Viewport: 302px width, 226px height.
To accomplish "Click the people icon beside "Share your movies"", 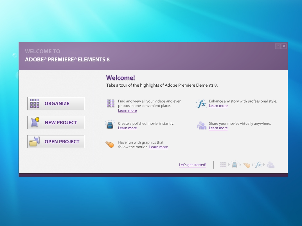I will pos(201,125).
